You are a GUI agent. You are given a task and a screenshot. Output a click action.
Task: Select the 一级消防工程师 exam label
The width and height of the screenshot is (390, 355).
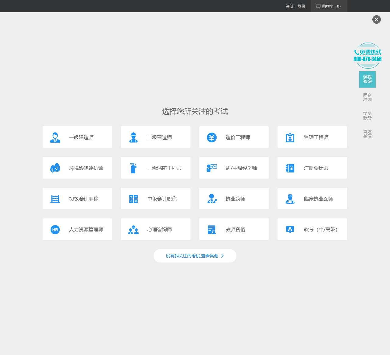coord(165,168)
